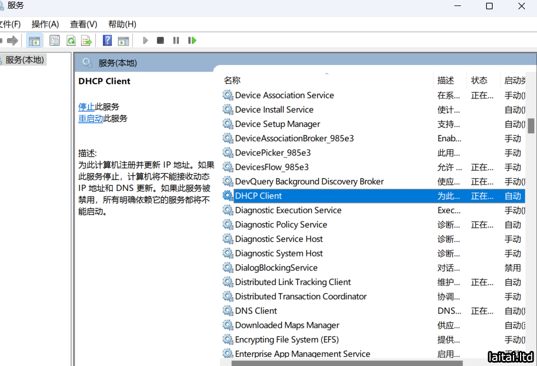Image resolution: width=537 pixels, height=366 pixels.
Task: Click the Export List toolbar icon
Action: pos(86,40)
